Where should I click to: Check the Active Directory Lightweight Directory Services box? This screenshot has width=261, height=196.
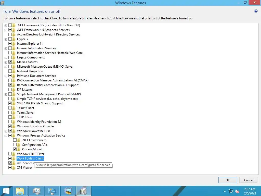click(x=10, y=34)
